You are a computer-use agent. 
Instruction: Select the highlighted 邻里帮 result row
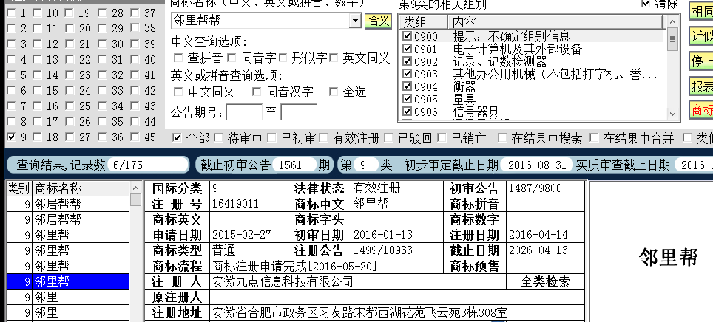[x=68, y=281]
